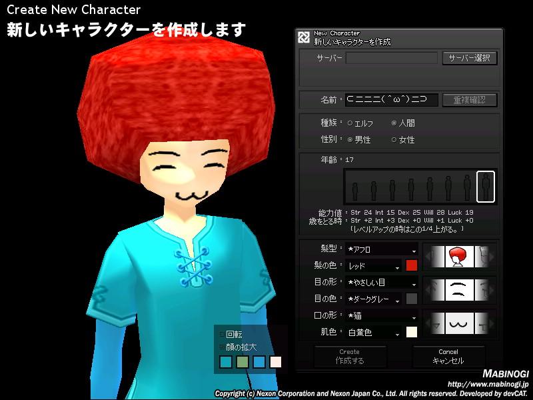Select the age 17 silhouette figure
Image resolution: width=533 pixels, height=400 pixels.
click(x=486, y=187)
